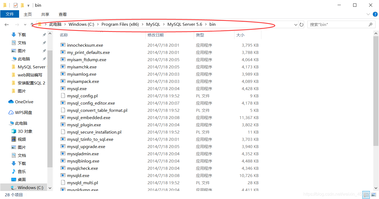Expand chevron after MySQL Server 5.6 breadcrumb
379x199 pixels.
tap(206, 24)
